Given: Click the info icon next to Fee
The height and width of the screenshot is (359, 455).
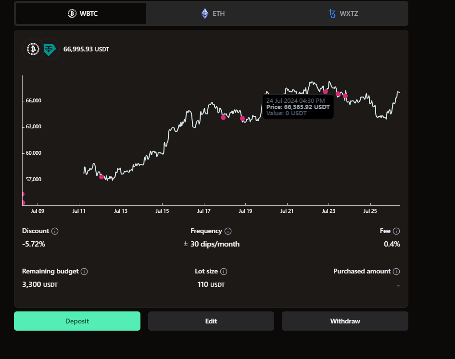Looking at the screenshot, I should pos(396,231).
